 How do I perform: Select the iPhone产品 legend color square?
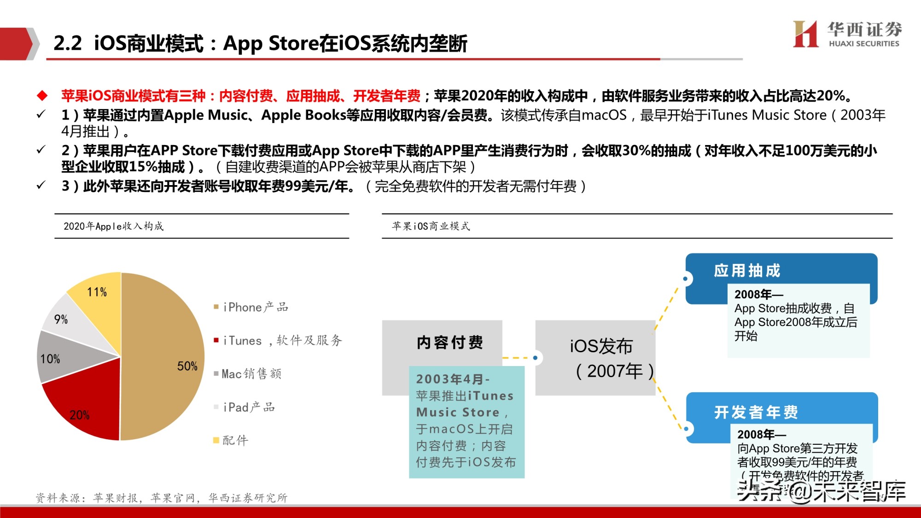(x=216, y=307)
